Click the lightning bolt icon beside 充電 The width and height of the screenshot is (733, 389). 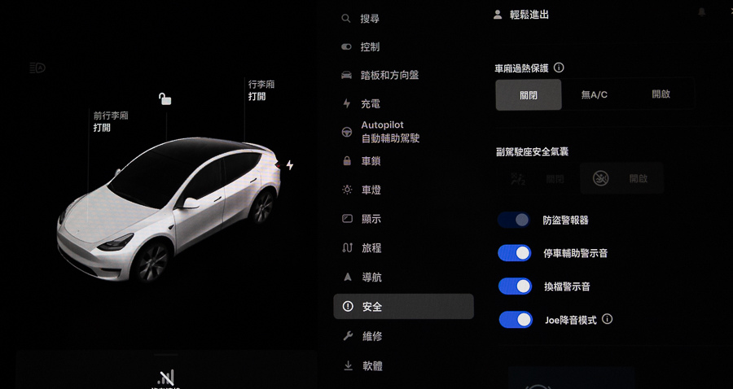point(346,103)
